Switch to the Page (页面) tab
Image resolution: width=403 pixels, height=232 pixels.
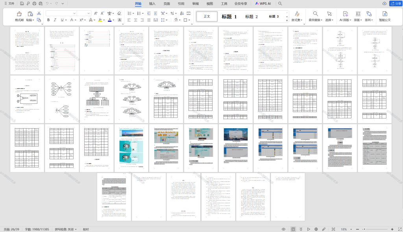166,4
